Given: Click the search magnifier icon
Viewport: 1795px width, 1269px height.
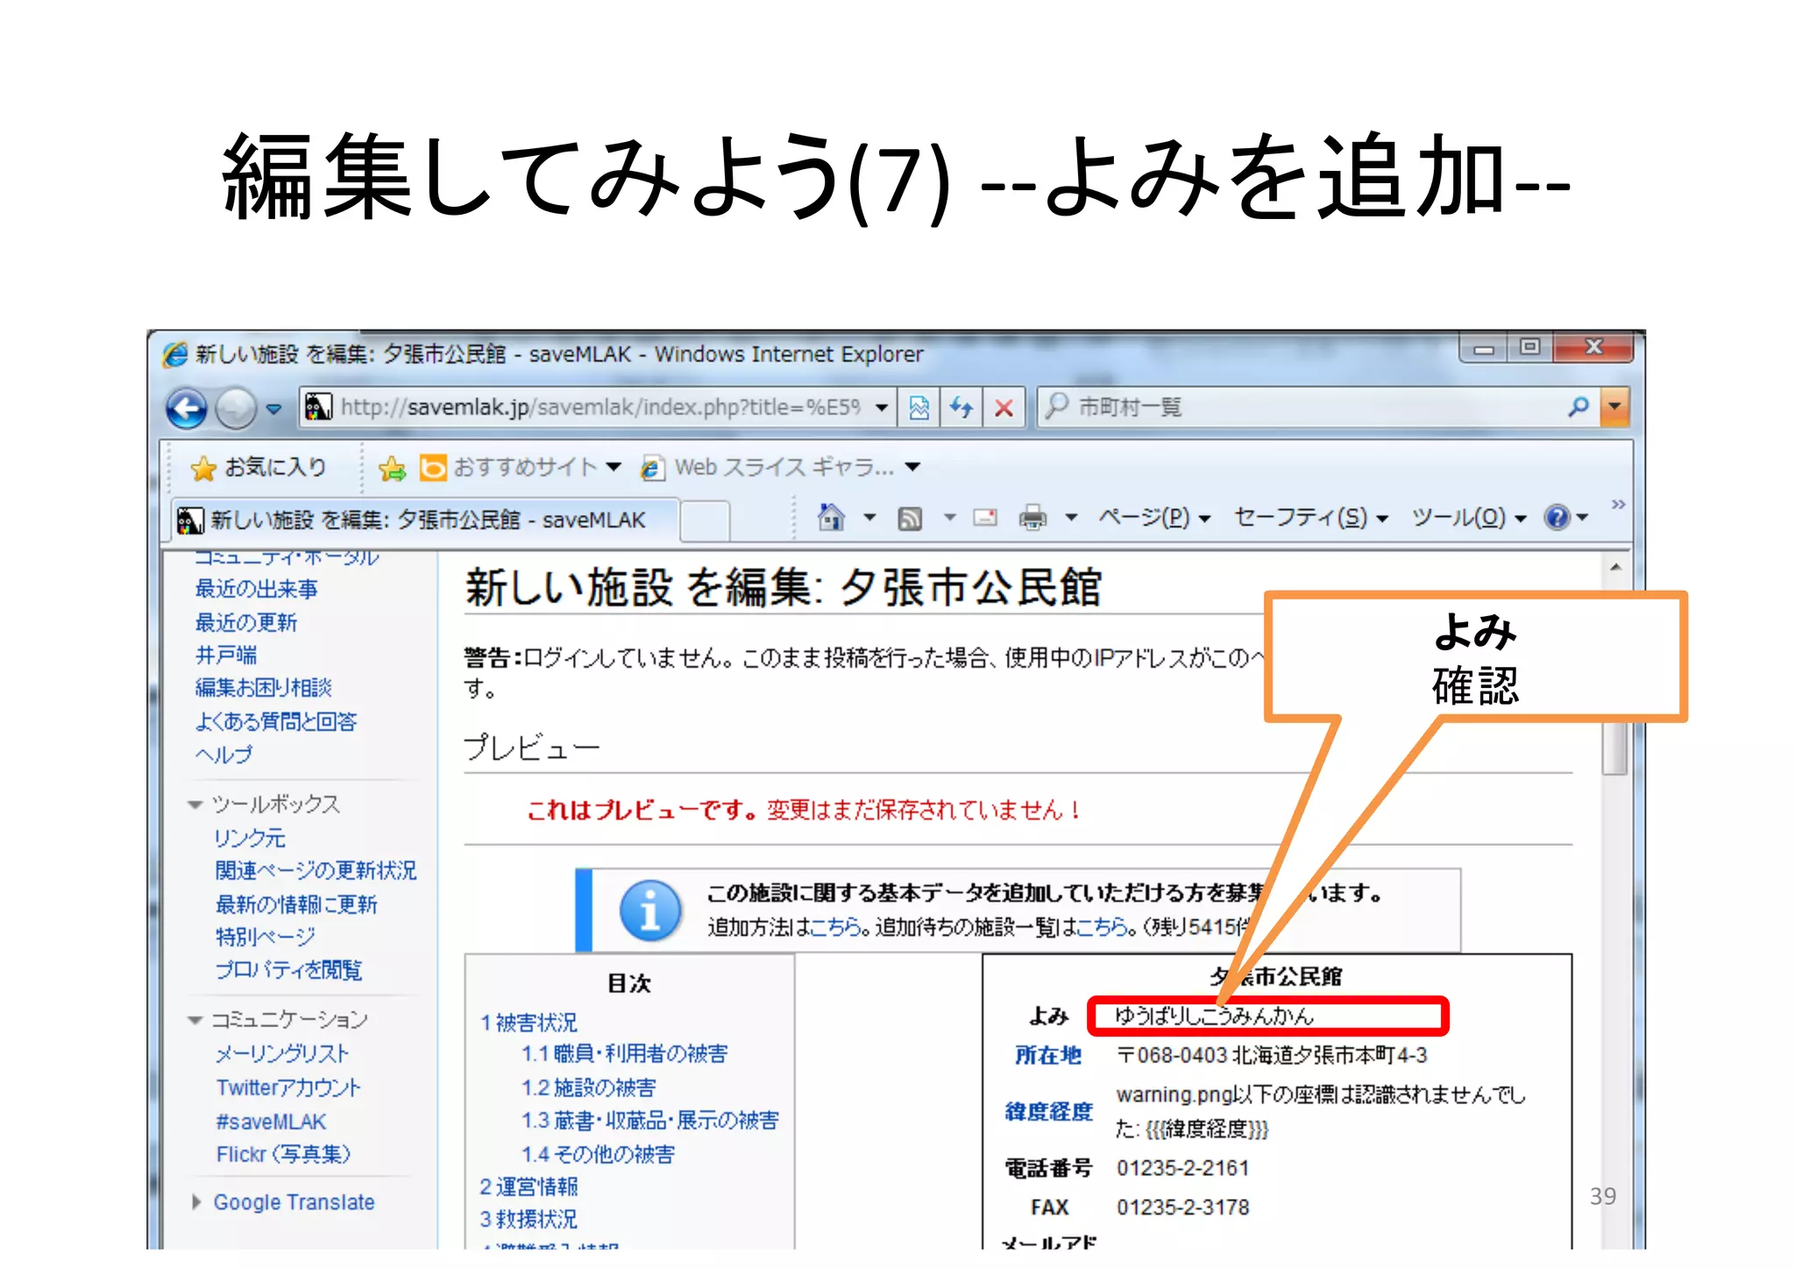Looking at the screenshot, I should coord(1578,407).
